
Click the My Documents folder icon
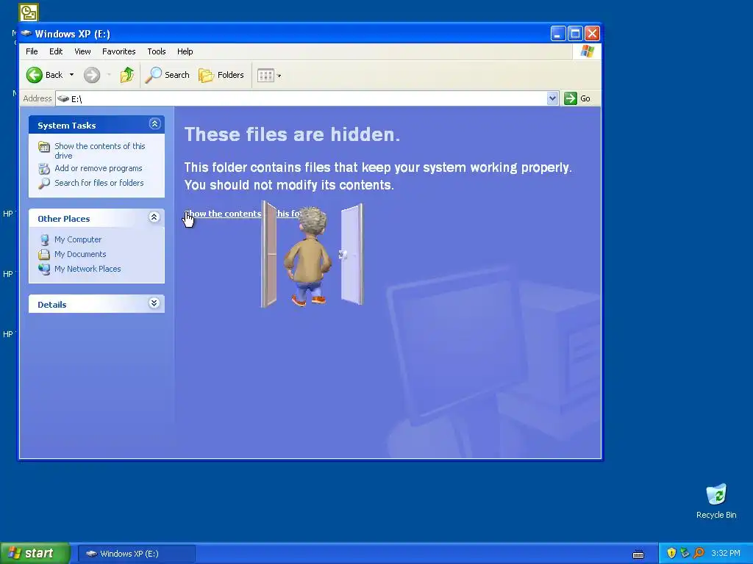[x=44, y=254]
